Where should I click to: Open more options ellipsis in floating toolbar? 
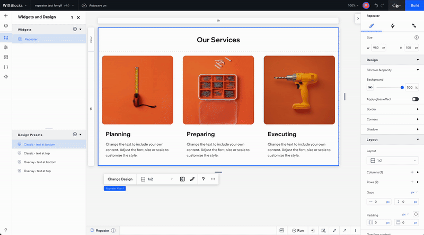click(213, 179)
